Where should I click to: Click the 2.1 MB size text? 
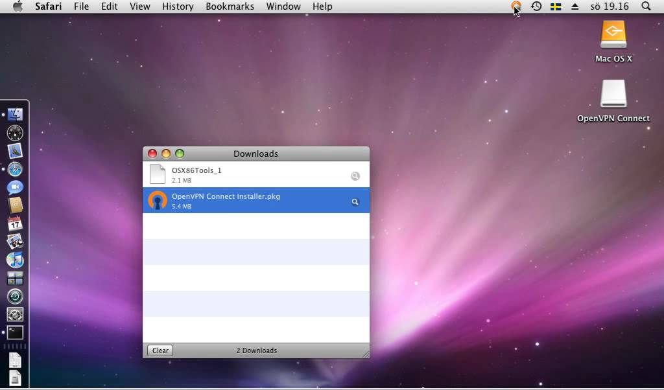pos(182,181)
